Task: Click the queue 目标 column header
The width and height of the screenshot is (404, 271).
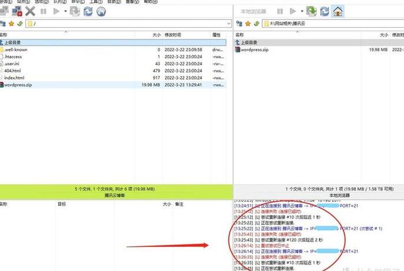Action: click(62, 204)
